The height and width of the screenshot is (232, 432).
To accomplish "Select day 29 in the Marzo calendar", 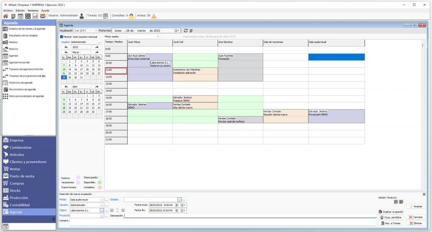I will click(x=70, y=77).
